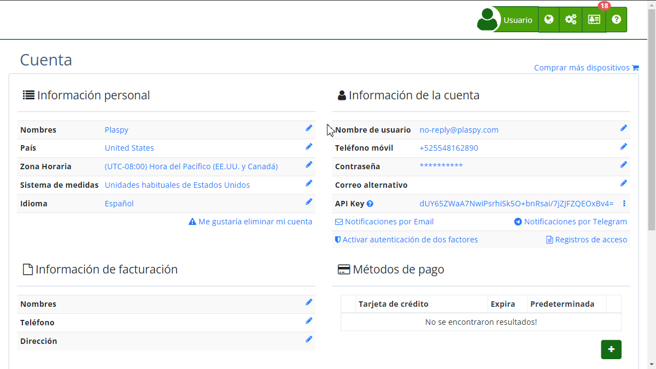
Task: Click the globe icon in top toolbar
Action: 549,20
